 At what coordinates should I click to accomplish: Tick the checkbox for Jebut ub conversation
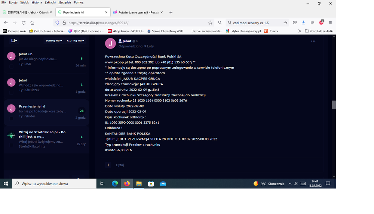[x=11, y=66]
